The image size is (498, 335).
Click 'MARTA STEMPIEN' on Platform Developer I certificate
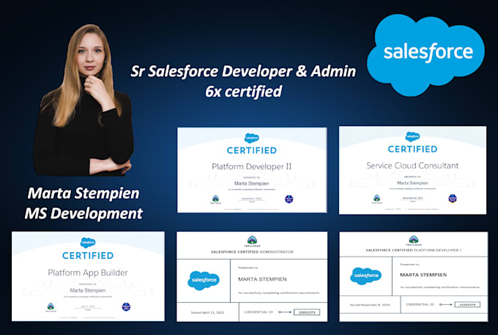pos(423,275)
